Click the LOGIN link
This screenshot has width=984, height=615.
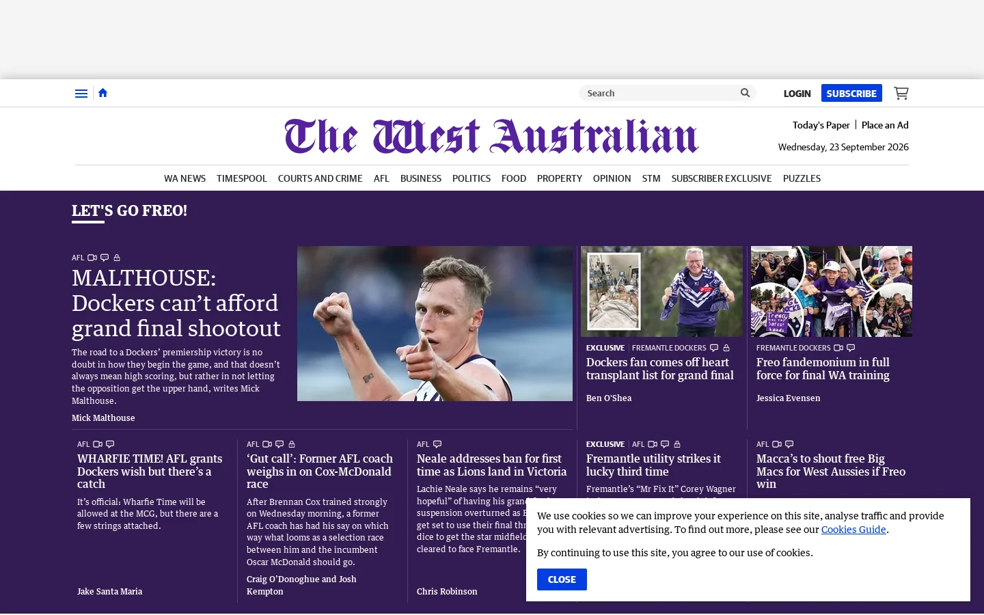(797, 94)
